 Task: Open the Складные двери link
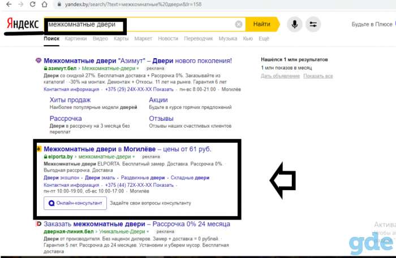coord(190,178)
